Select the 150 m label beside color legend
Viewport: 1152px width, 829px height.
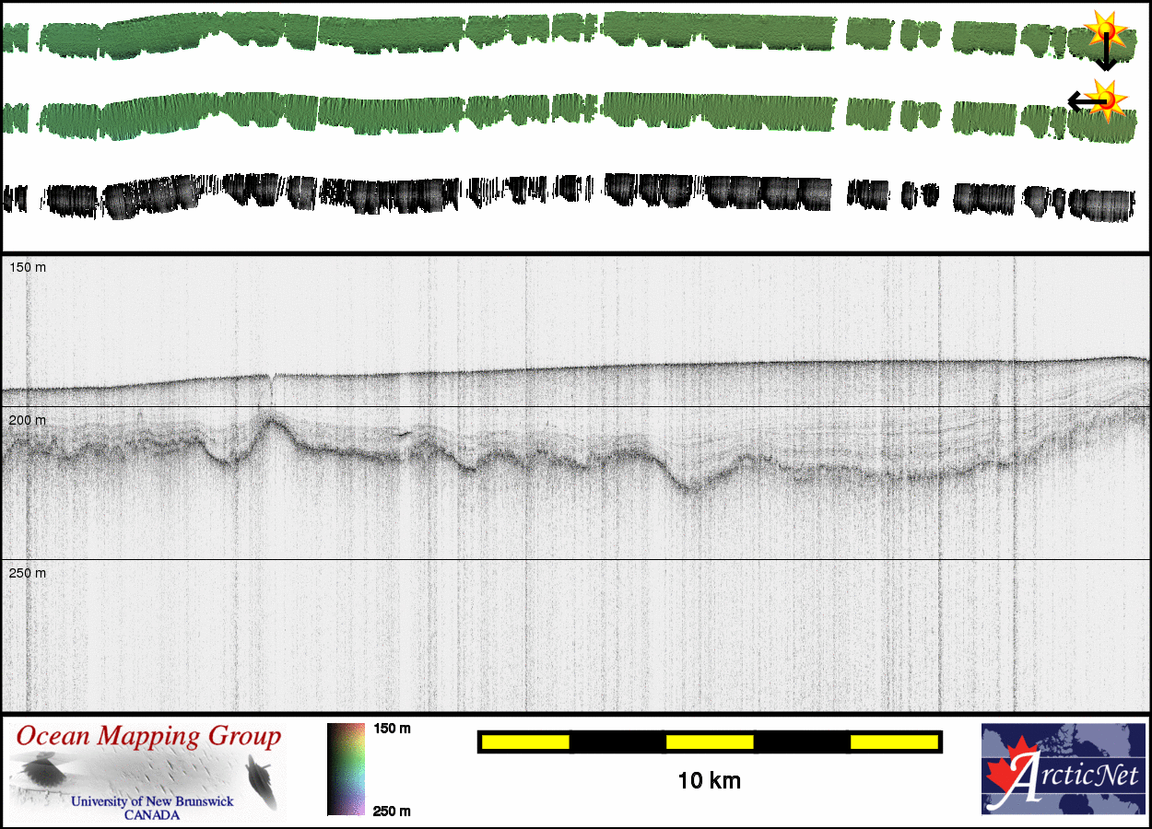[392, 729]
